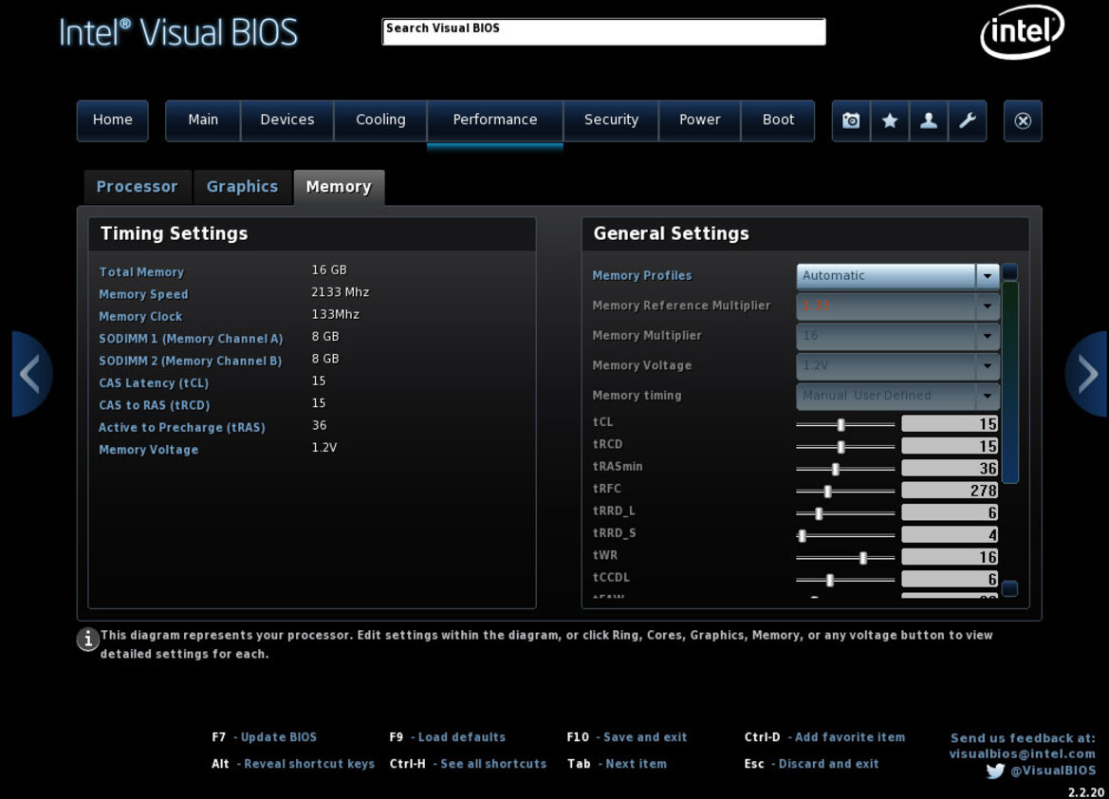Click the Memory Speed label in Timing Settings
1109x799 pixels.
(143, 294)
